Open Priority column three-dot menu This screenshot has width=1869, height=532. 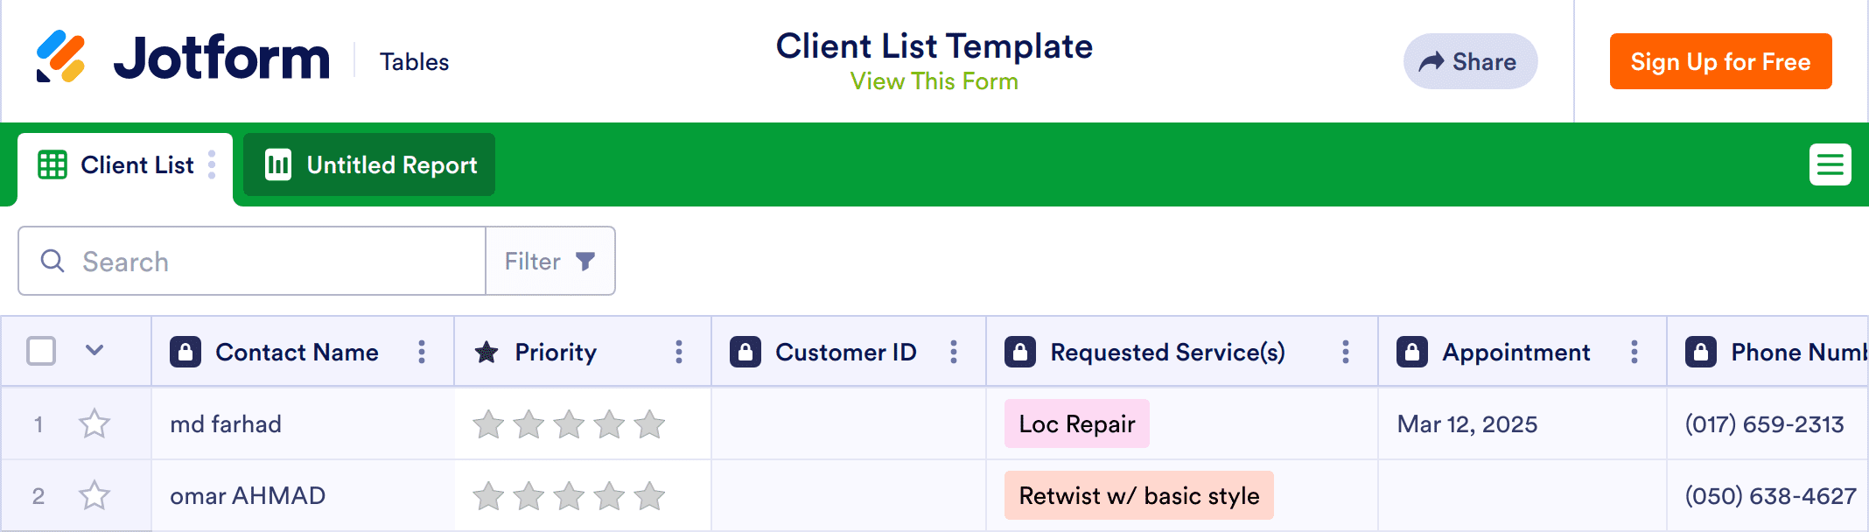coord(679,352)
